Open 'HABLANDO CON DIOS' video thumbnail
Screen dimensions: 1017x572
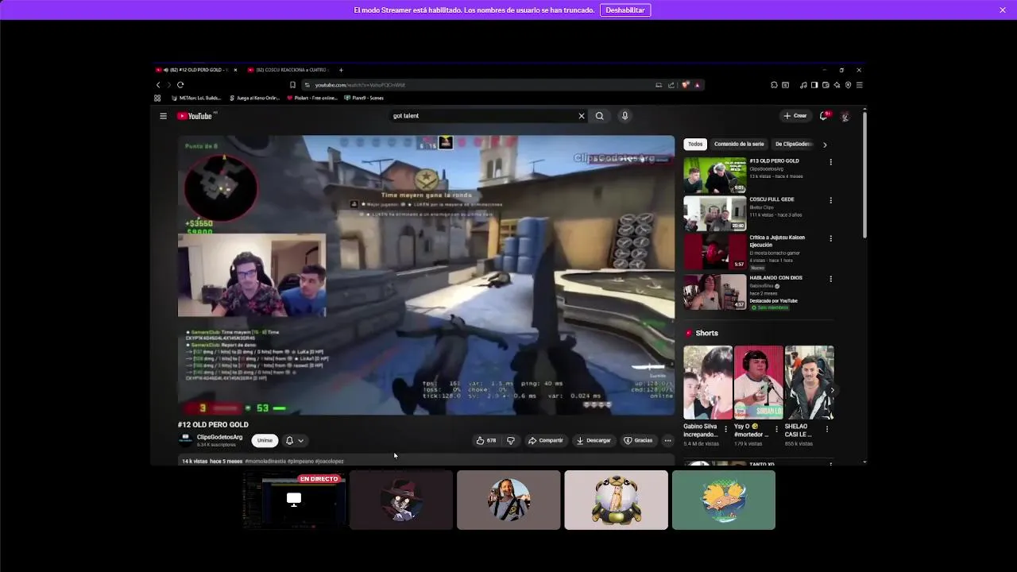(715, 292)
